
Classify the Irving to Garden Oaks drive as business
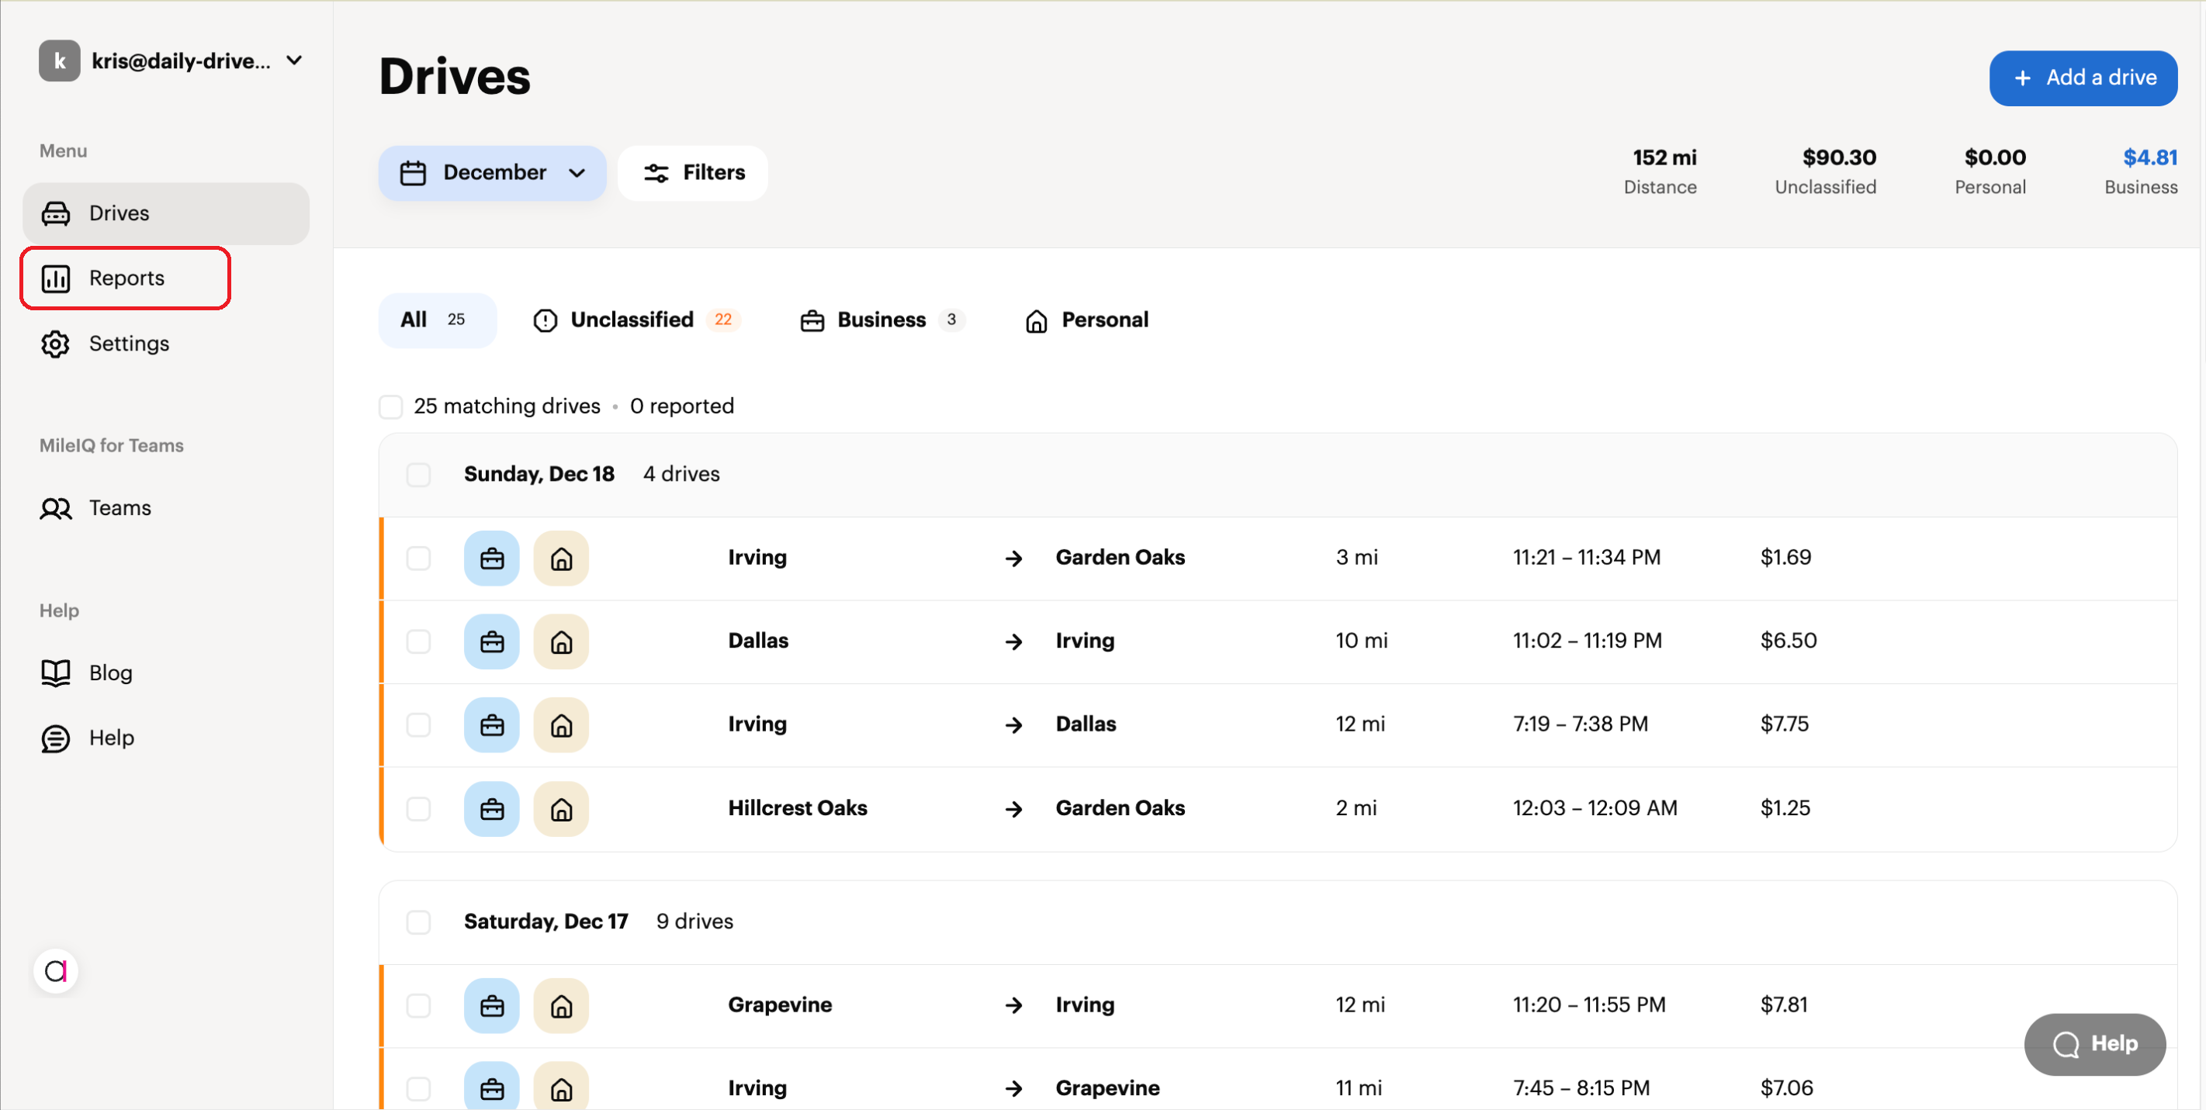click(x=490, y=558)
